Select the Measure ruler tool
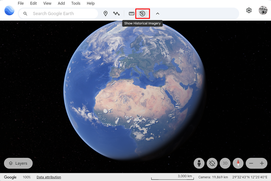The width and height of the screenshot is (271, 181). (132, 13)
